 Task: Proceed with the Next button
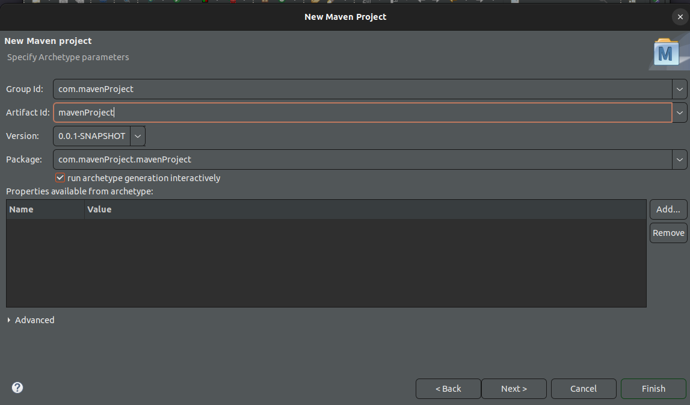(514, 389)
